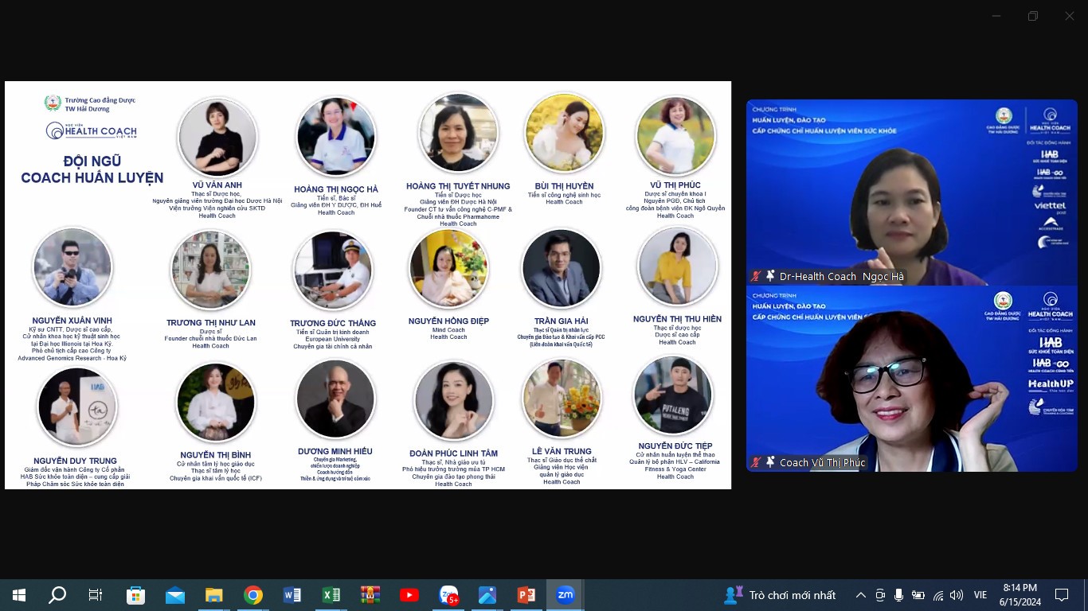Image resolution: width=1088 pixels, height=611 pixels.
Task: Switch the VIE input language
Action: point(980,595)
